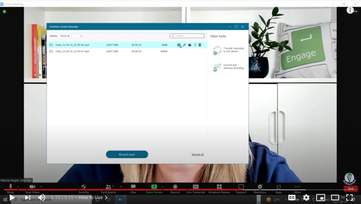Select the Video_21-09-10_15-30-07.mp4 file name

tap(72, 51)
